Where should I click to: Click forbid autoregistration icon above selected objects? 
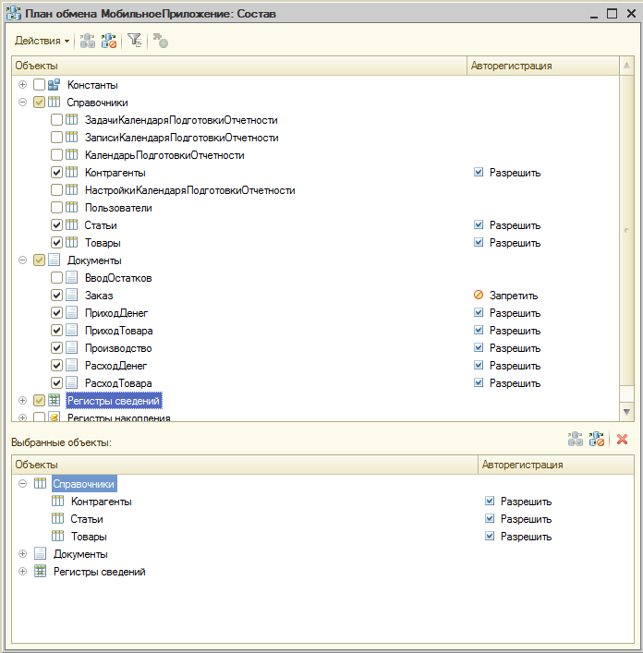coord(597,439)
